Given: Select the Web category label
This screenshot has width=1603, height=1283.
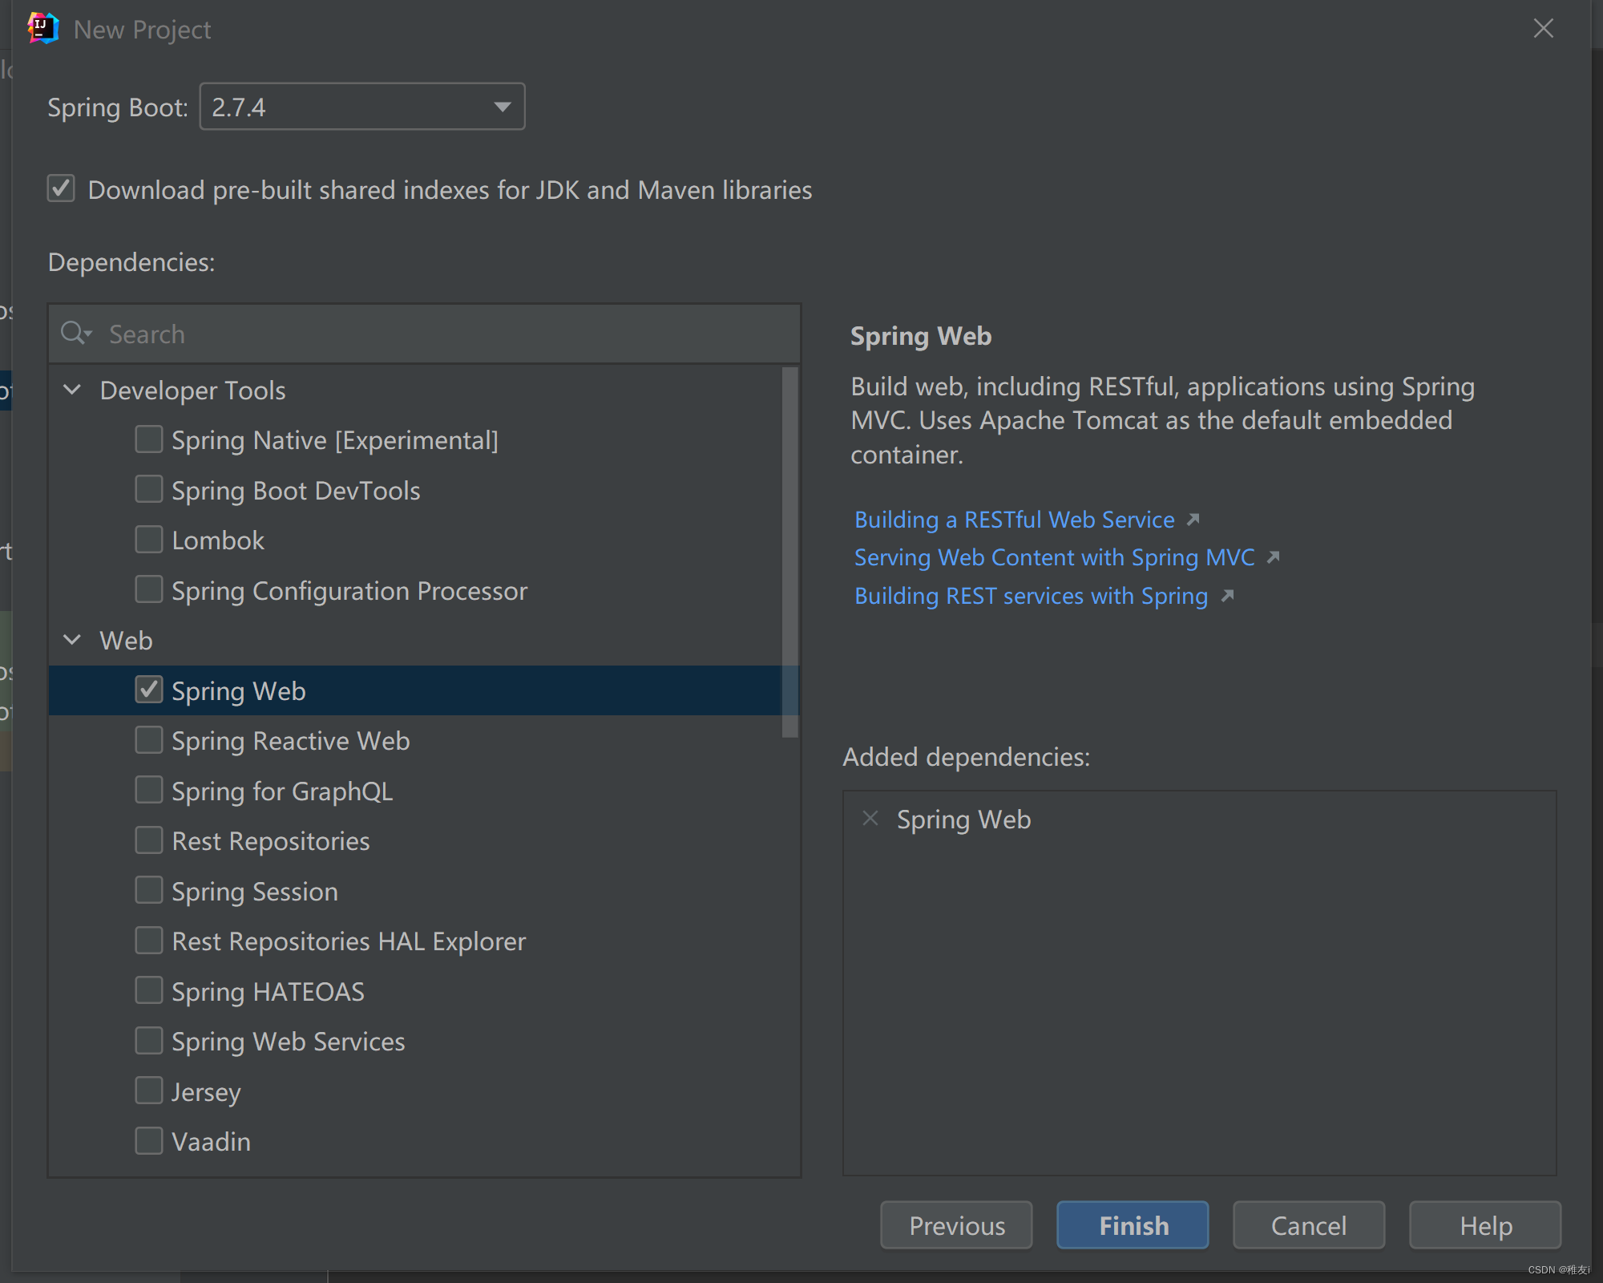Looking at the screenshot, I should [x=126, y=641].
